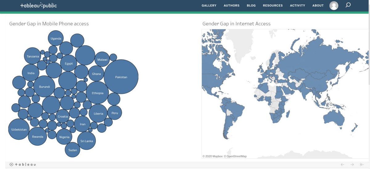Select the Malawi bubble
The width and height of the screenshot is (370, 169).
click(x=102, y=59)
